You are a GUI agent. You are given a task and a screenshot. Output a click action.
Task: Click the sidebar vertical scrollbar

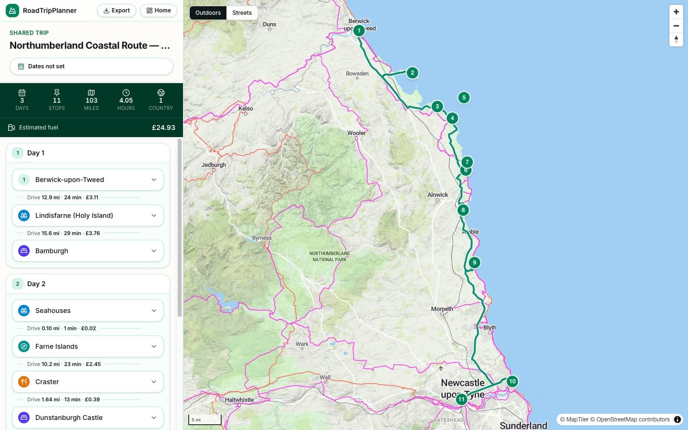pos(180,227)
